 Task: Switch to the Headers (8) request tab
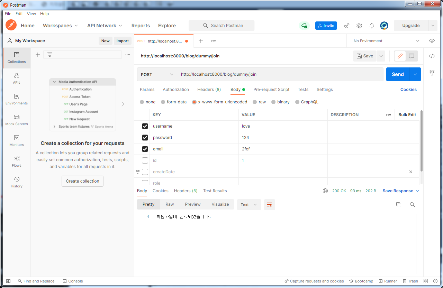(209, 90)
